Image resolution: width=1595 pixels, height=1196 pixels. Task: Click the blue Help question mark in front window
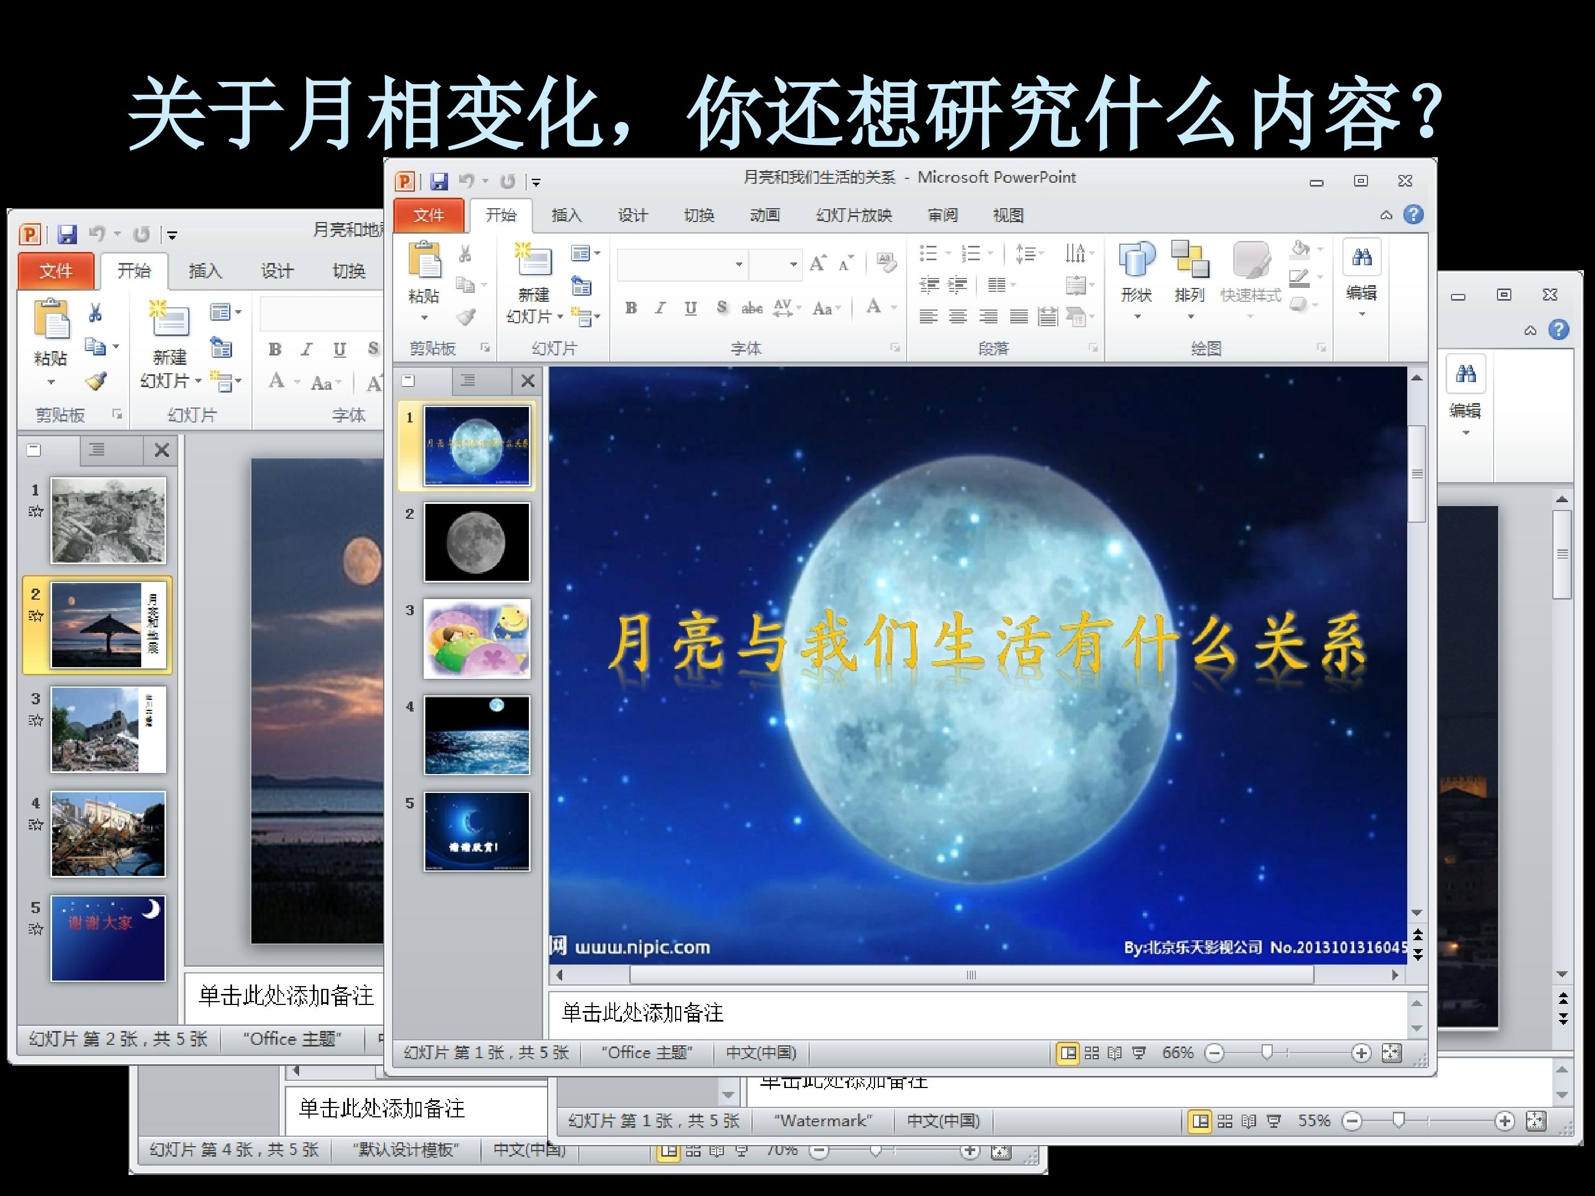(1413, 214)
